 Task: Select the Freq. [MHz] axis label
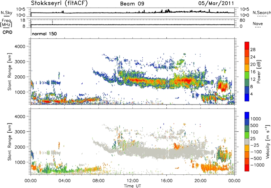coord(6,23)
